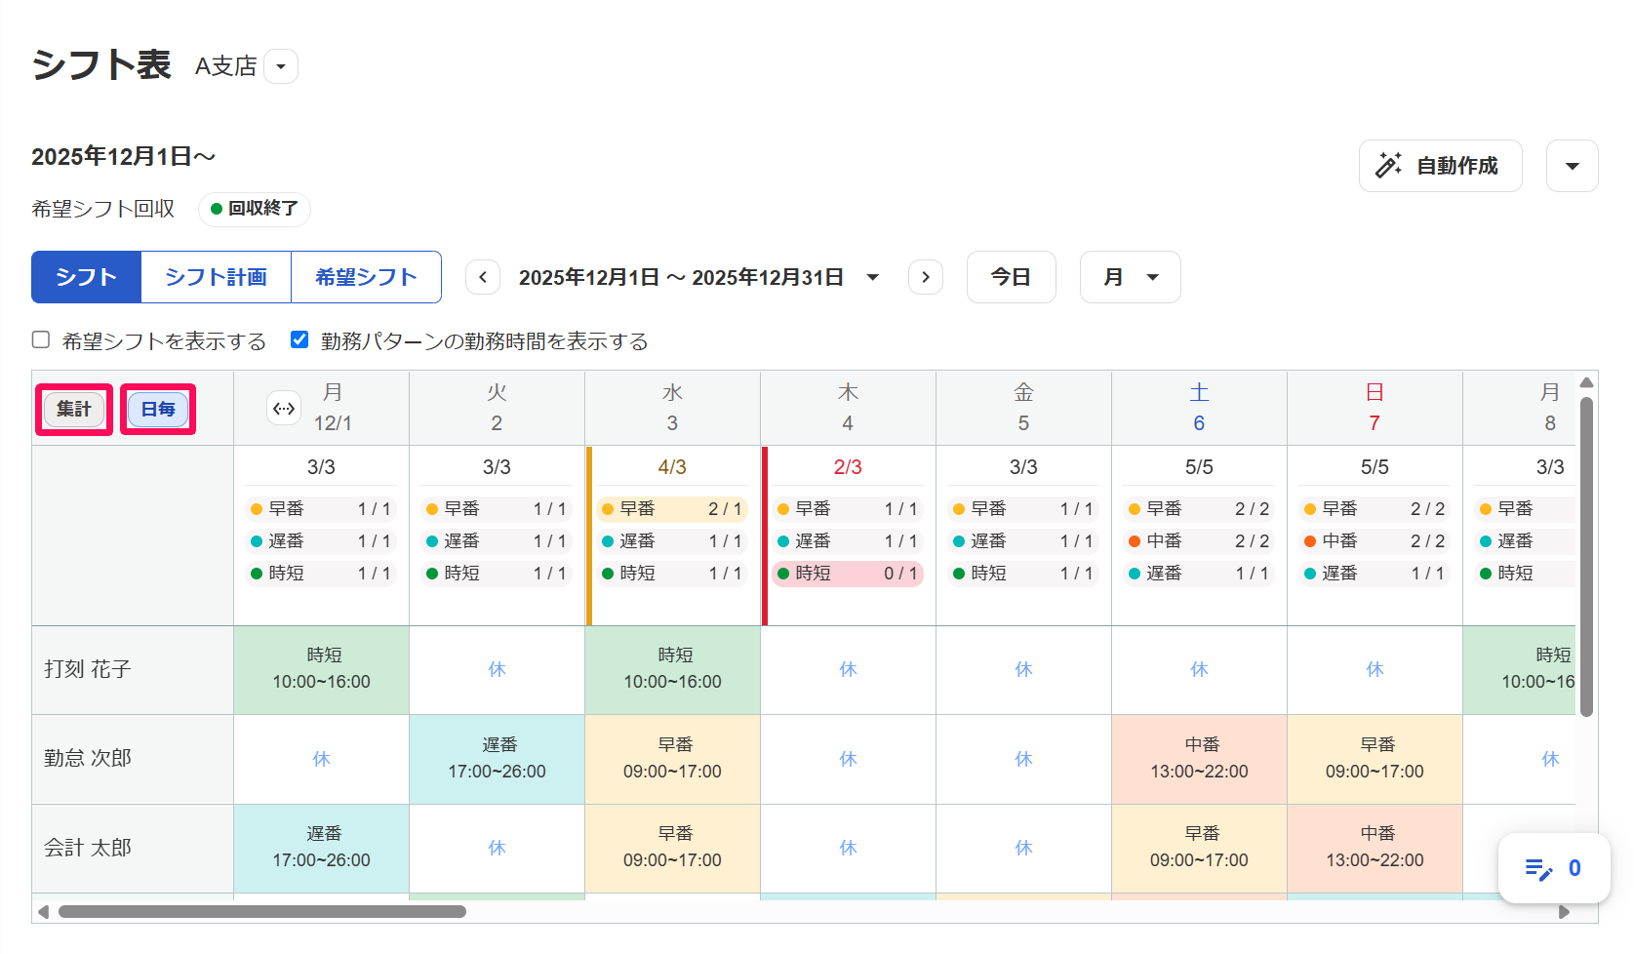Click 休 for 打刻 花子 on Tuesday
The image size is (1634, 954).
497,669
